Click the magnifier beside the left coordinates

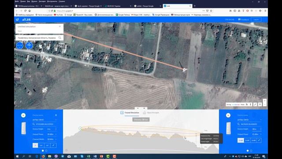[x=33, y=124]
